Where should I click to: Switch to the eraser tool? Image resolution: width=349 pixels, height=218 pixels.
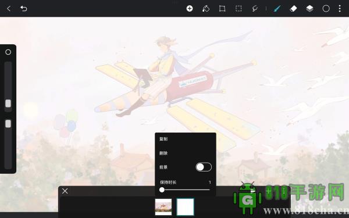[293, 9]
